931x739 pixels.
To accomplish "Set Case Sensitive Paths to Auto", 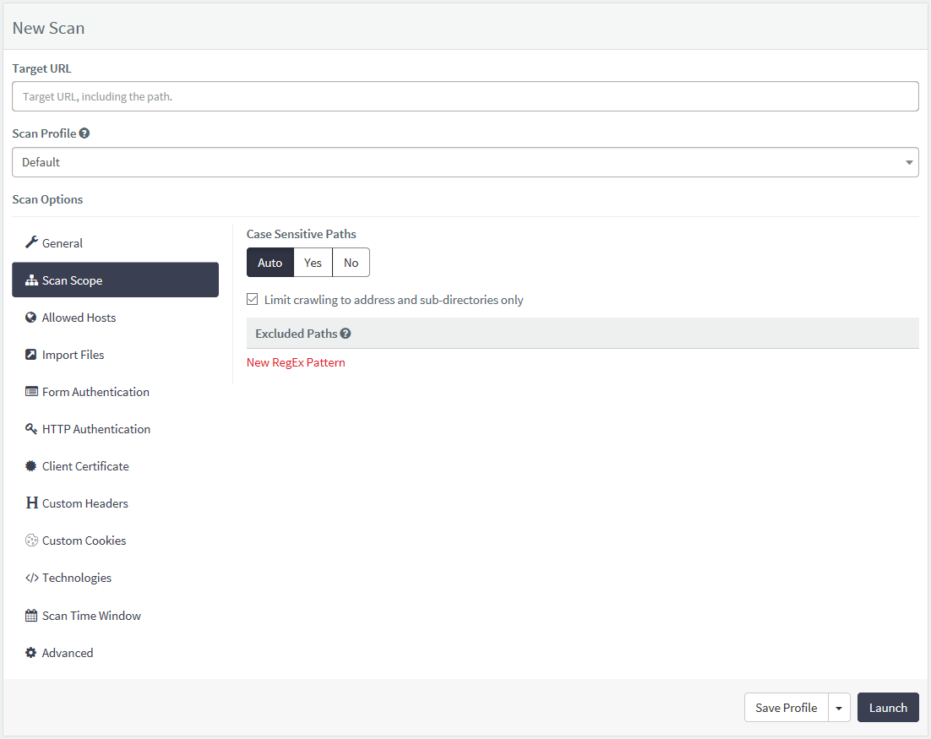I will point(270,263).
